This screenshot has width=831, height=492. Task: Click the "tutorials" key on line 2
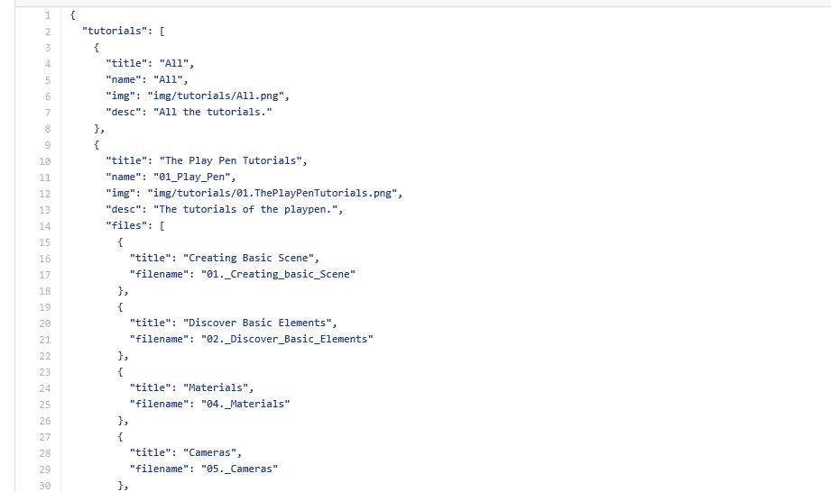pos(115,31)
